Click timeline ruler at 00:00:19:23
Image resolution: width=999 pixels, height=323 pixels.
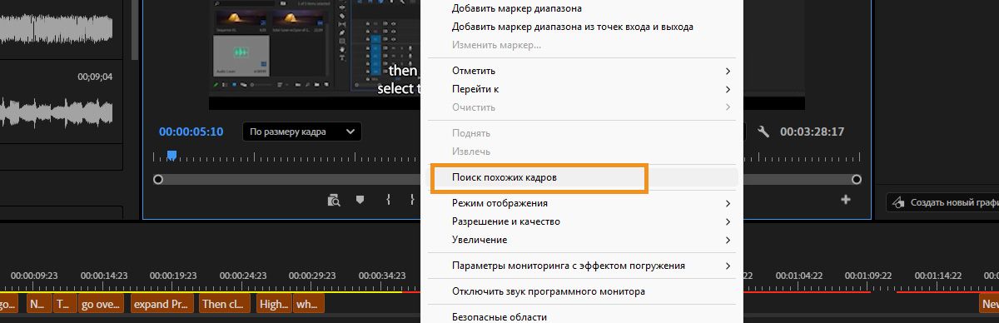click(x=173, y=275)
